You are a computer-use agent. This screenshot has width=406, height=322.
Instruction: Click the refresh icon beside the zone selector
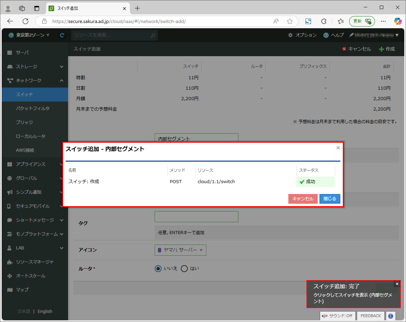tap(62, 35)
